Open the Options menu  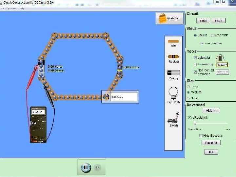11,9
